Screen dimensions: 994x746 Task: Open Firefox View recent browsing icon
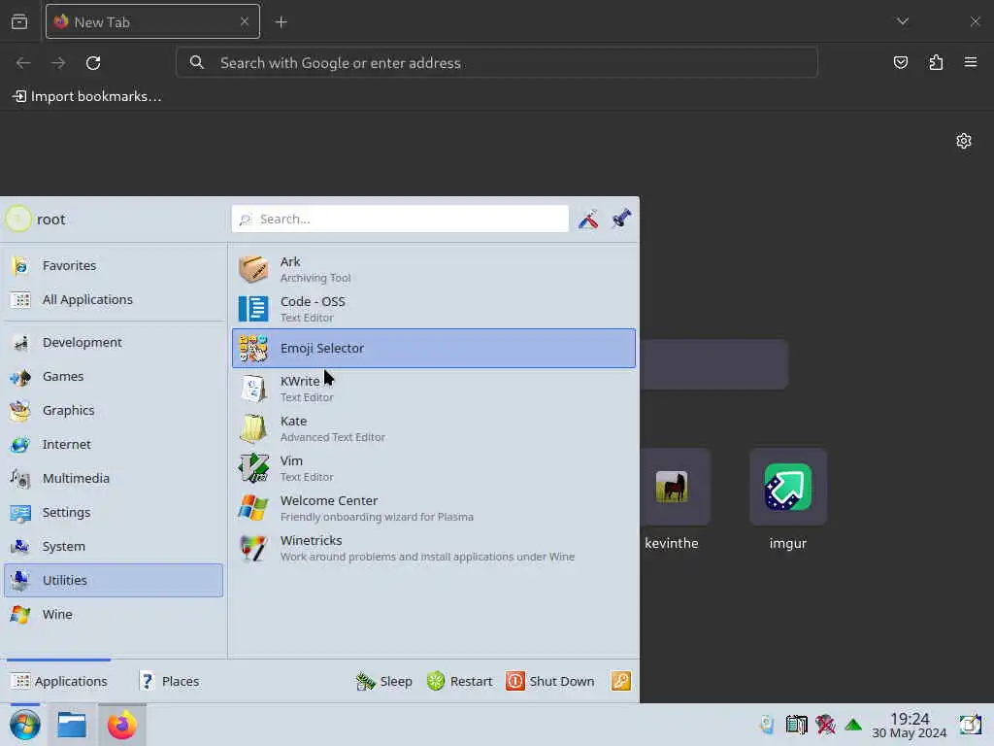click(19, 22)
